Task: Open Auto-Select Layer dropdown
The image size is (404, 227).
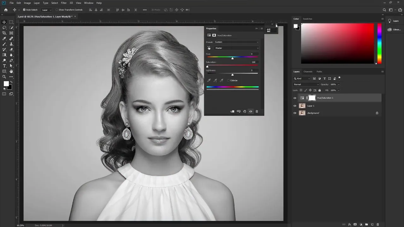Action: click(46, 10)
